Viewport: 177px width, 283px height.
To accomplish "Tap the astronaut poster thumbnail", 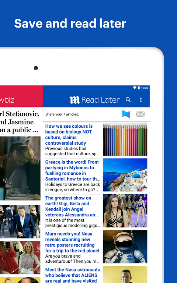I will [125, 247].
